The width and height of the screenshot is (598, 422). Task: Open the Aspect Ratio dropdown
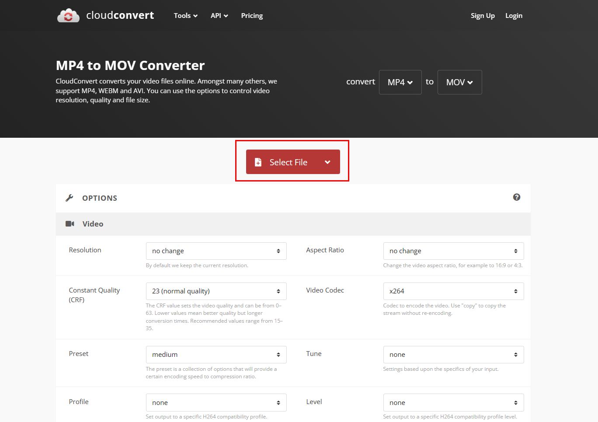tap(453, 251)
